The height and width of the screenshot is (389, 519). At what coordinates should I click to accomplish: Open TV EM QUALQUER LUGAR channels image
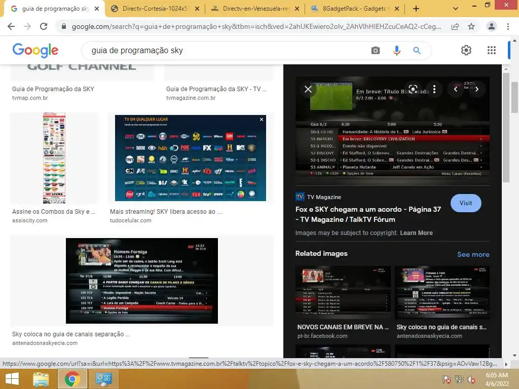(x=191, y=158)
